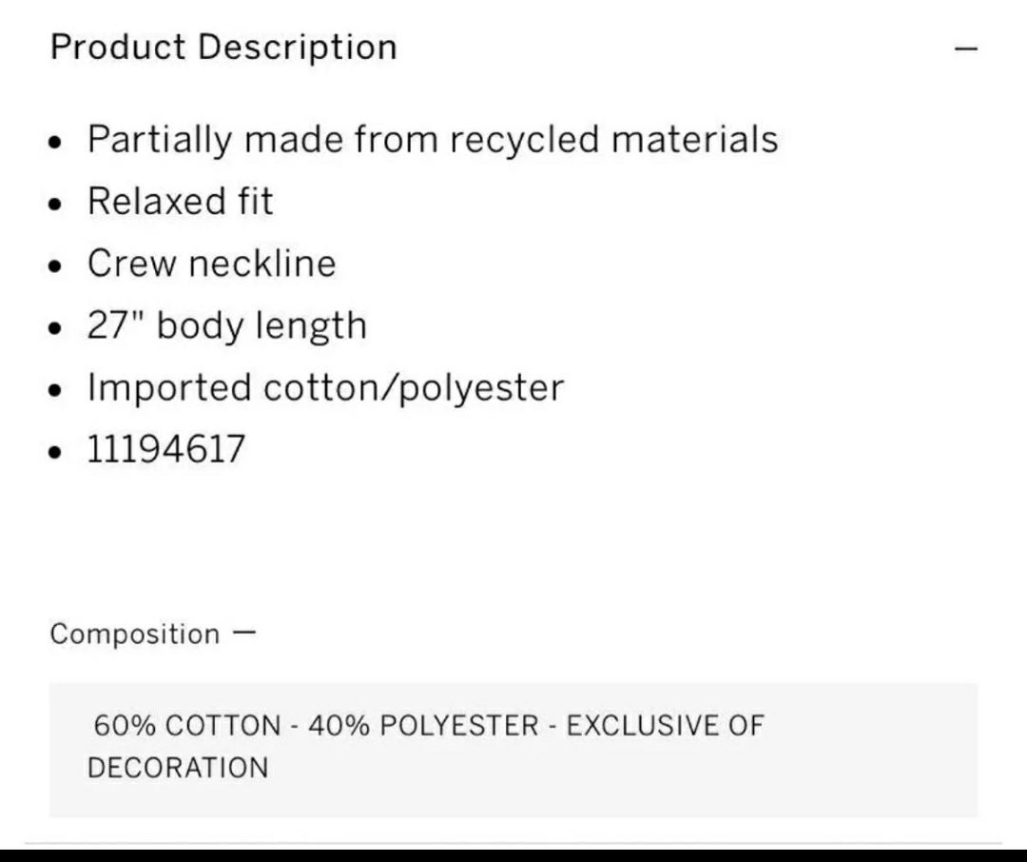Click the 'Relaxed fit' bullet text
This screenshot has height=862, width=1027.
180,202
